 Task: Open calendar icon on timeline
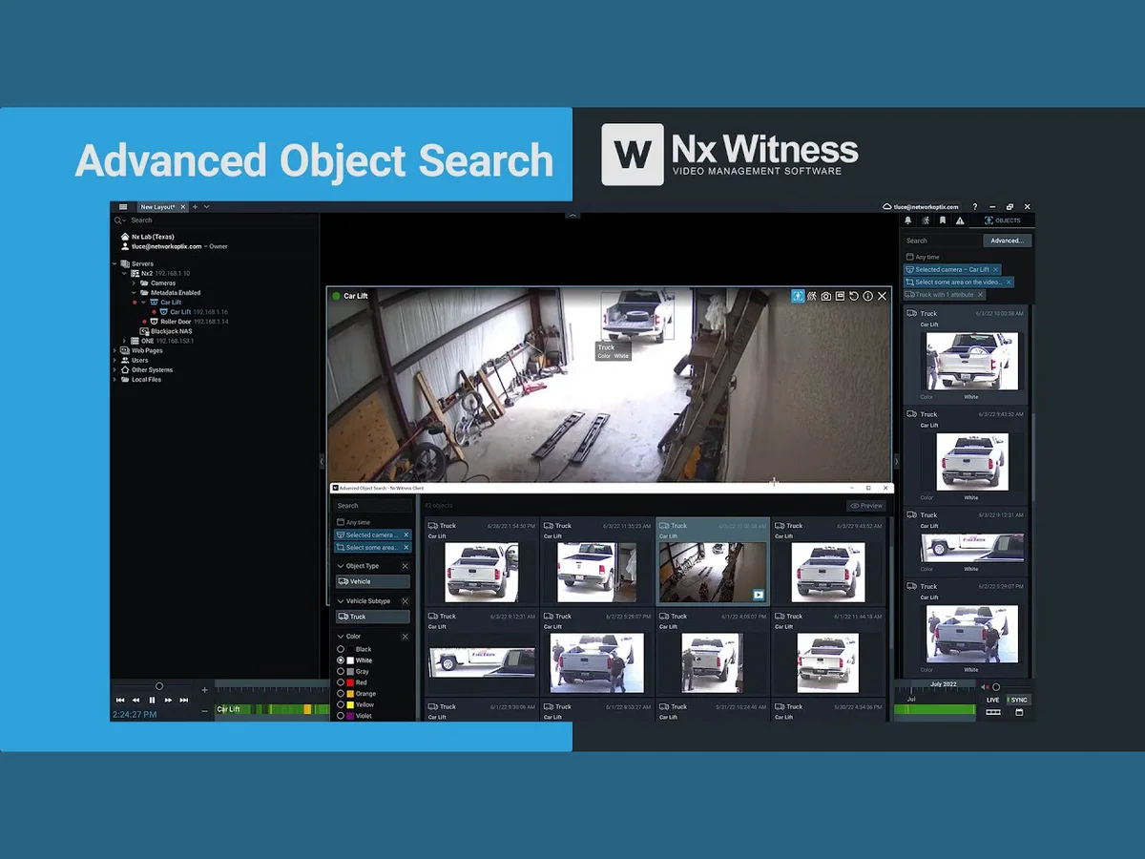click(x=1019, y=712)
